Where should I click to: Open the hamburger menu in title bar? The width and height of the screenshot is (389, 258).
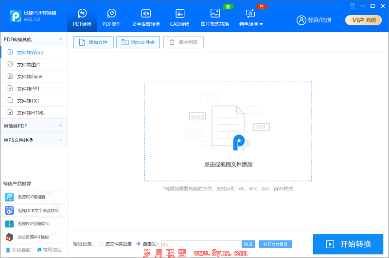[x=352, y=6]
